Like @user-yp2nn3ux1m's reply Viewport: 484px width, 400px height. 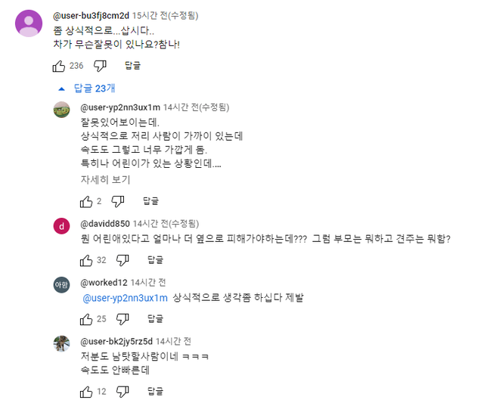pyautogui.click(x=85, y=201)
